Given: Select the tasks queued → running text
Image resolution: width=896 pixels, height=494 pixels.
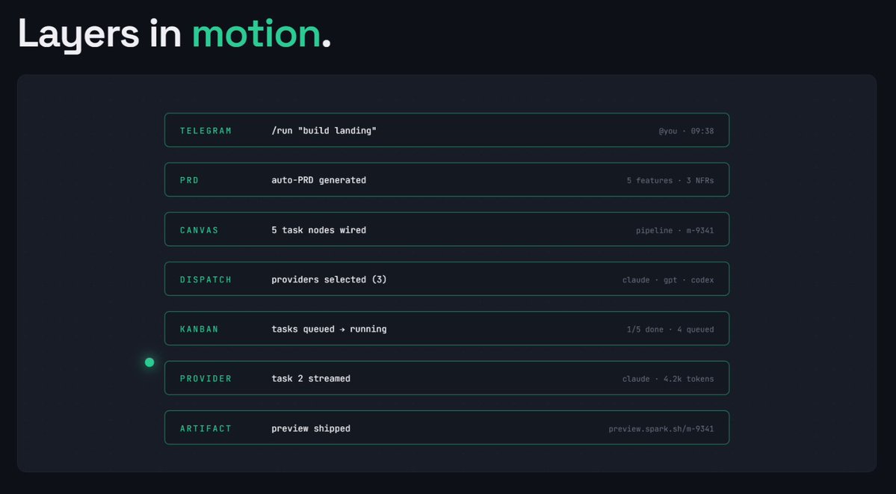Looking at the screenshot, I should point(329,330).
